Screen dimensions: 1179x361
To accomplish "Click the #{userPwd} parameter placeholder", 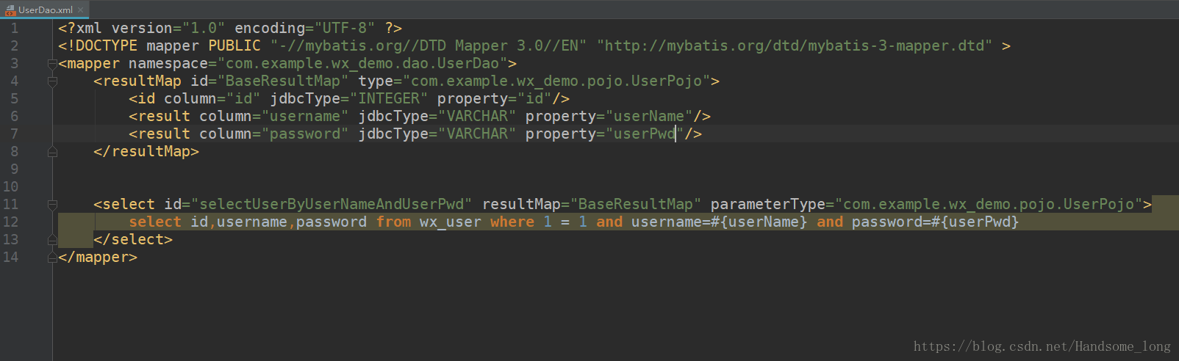I will 975,222.
